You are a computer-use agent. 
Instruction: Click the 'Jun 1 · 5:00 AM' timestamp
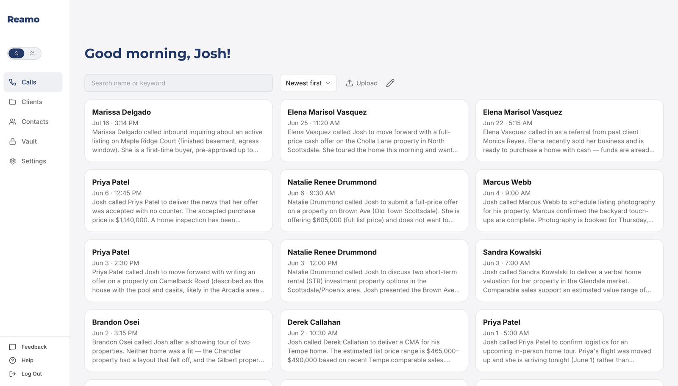tap(506, 333)
